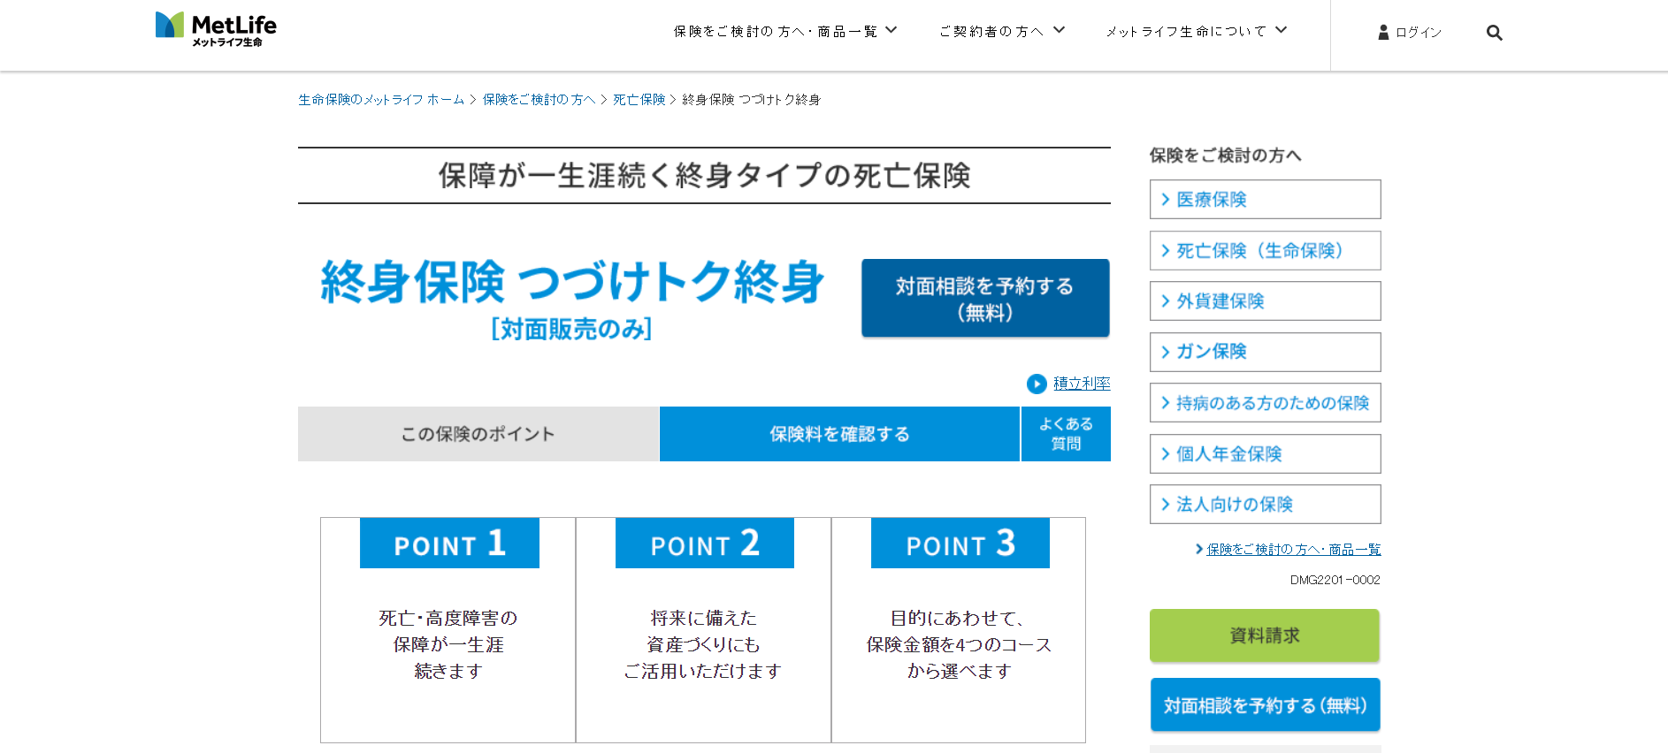This screenshot has width=1668, height=753.
Task: Open 保険をご検討の方へ・商品一覧 sidebar link
Action: 1293,550
